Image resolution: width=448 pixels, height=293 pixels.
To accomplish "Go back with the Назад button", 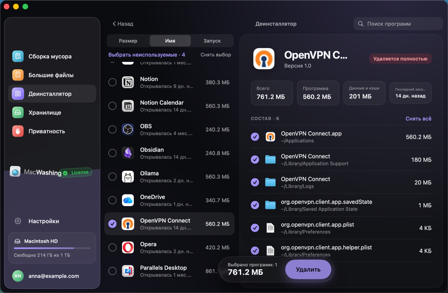I will [x=123, y=24].
